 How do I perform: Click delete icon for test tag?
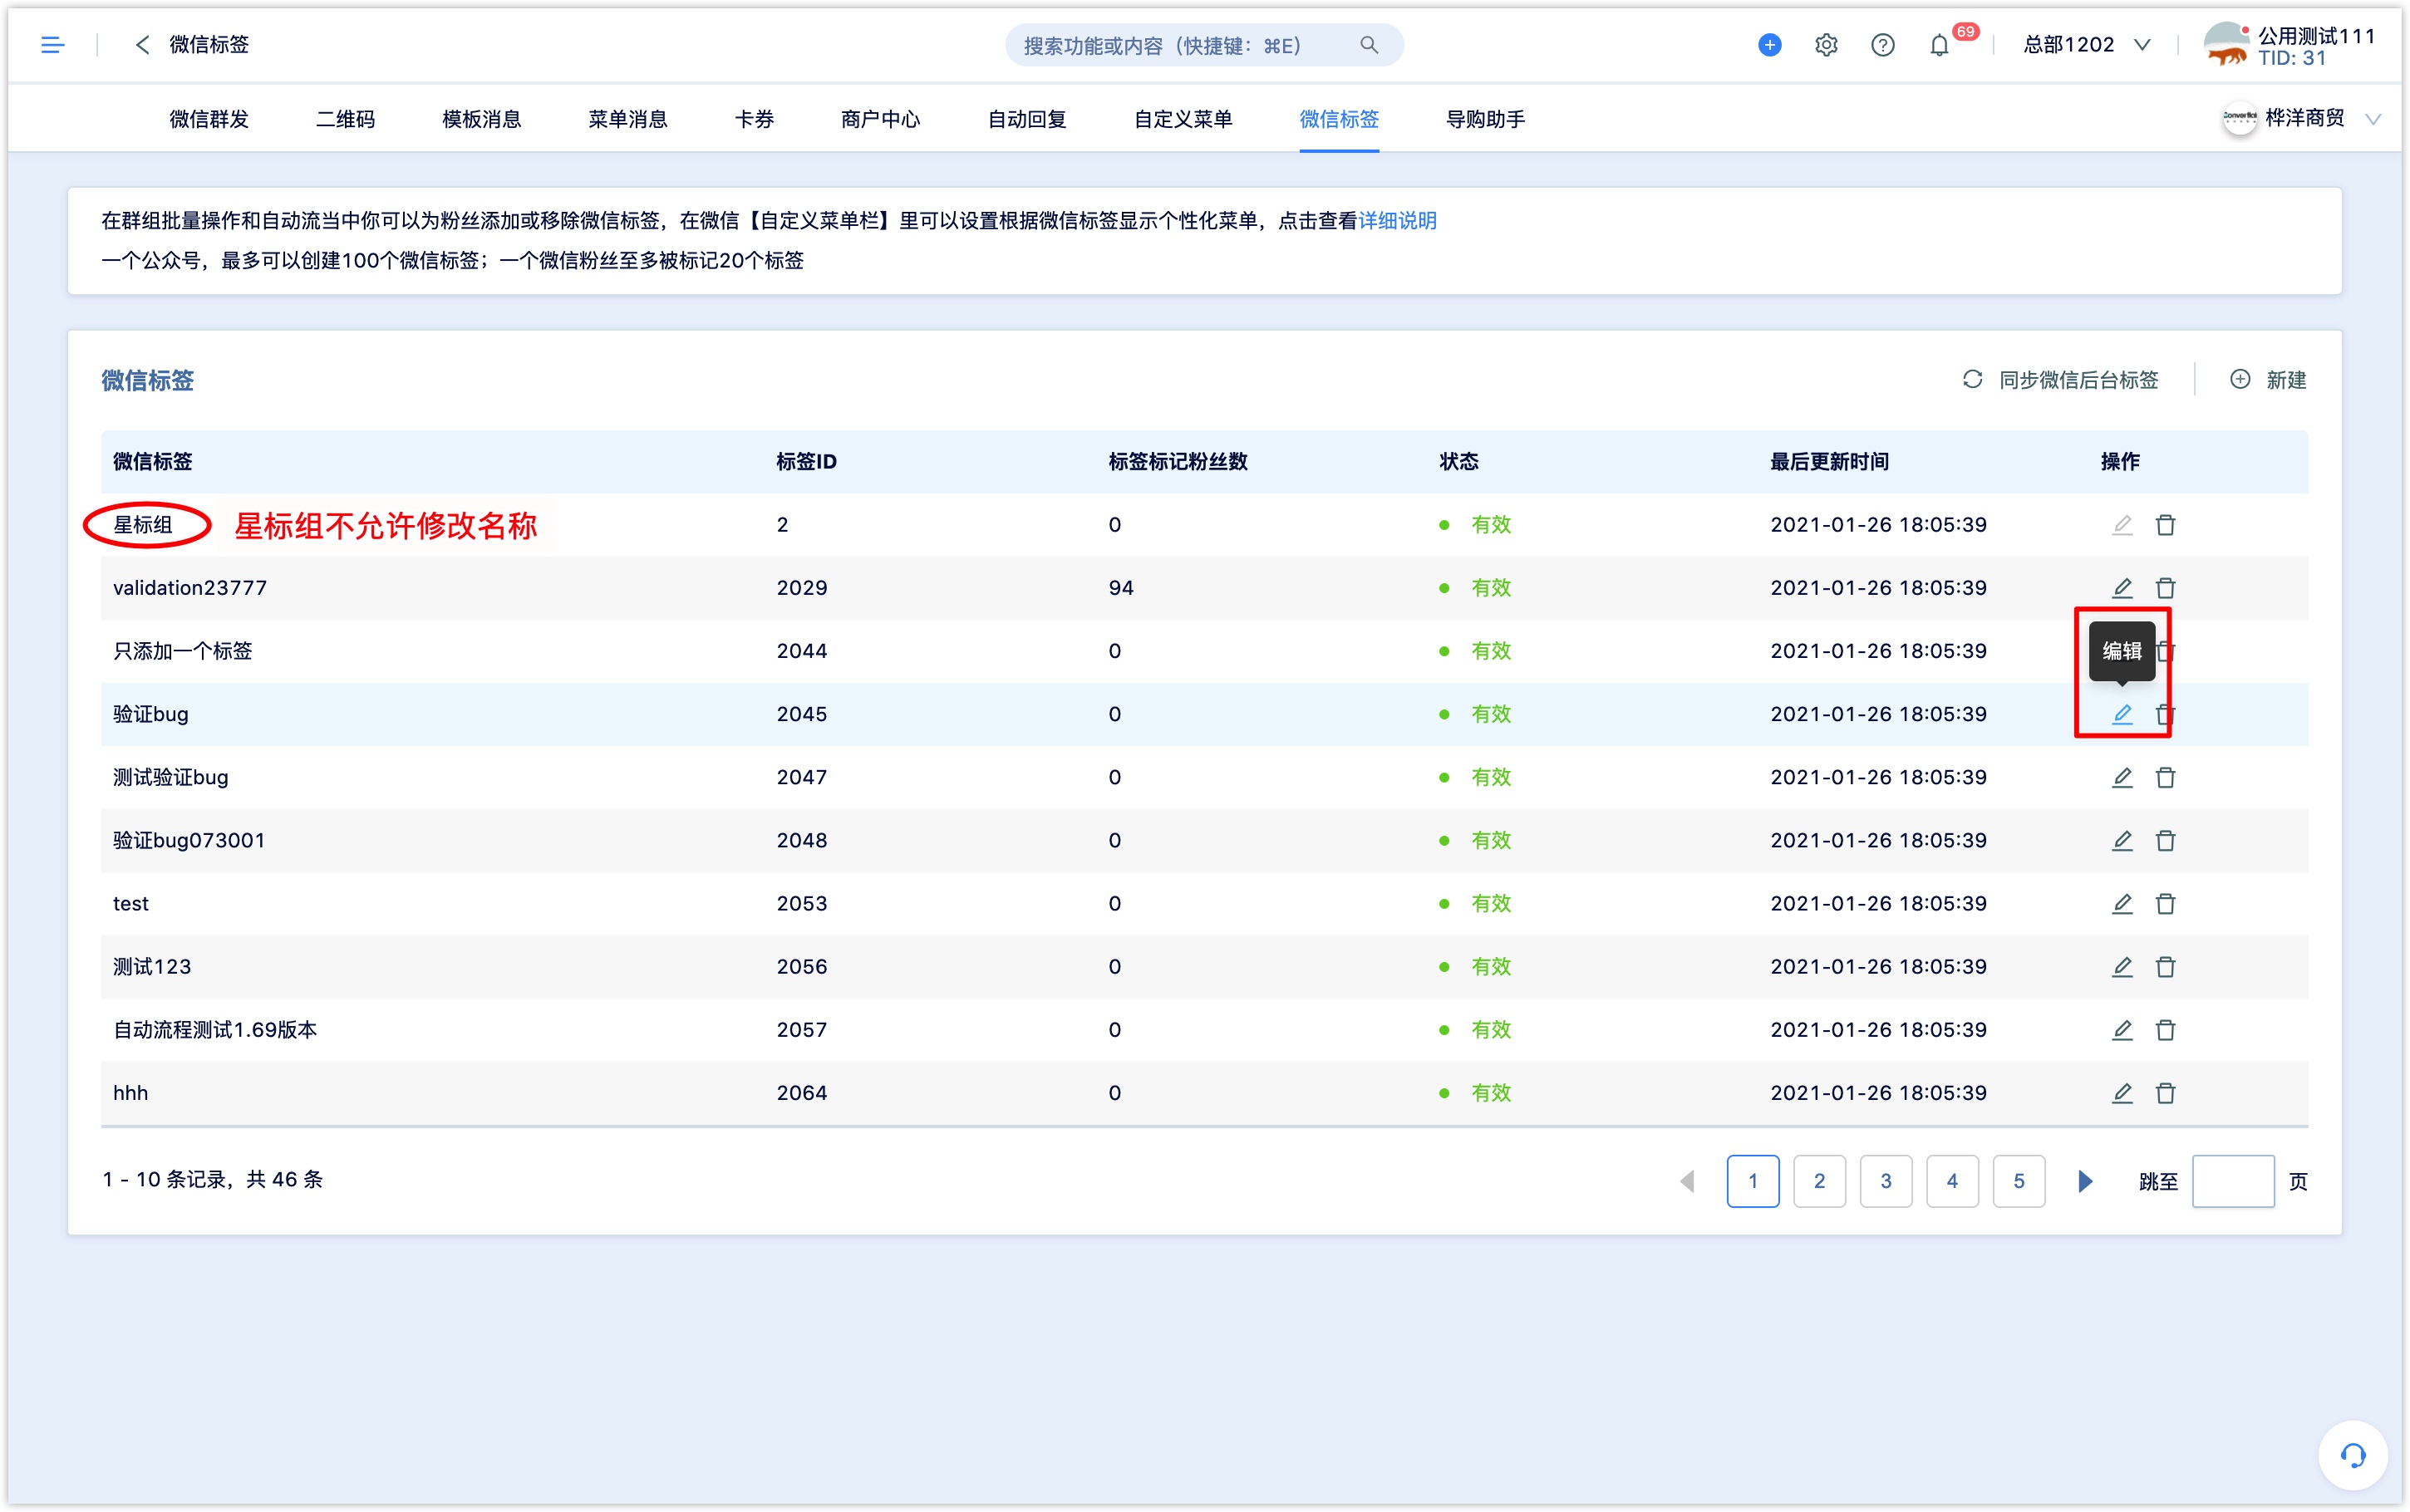pyautogui.click(x=2164, y=902)
